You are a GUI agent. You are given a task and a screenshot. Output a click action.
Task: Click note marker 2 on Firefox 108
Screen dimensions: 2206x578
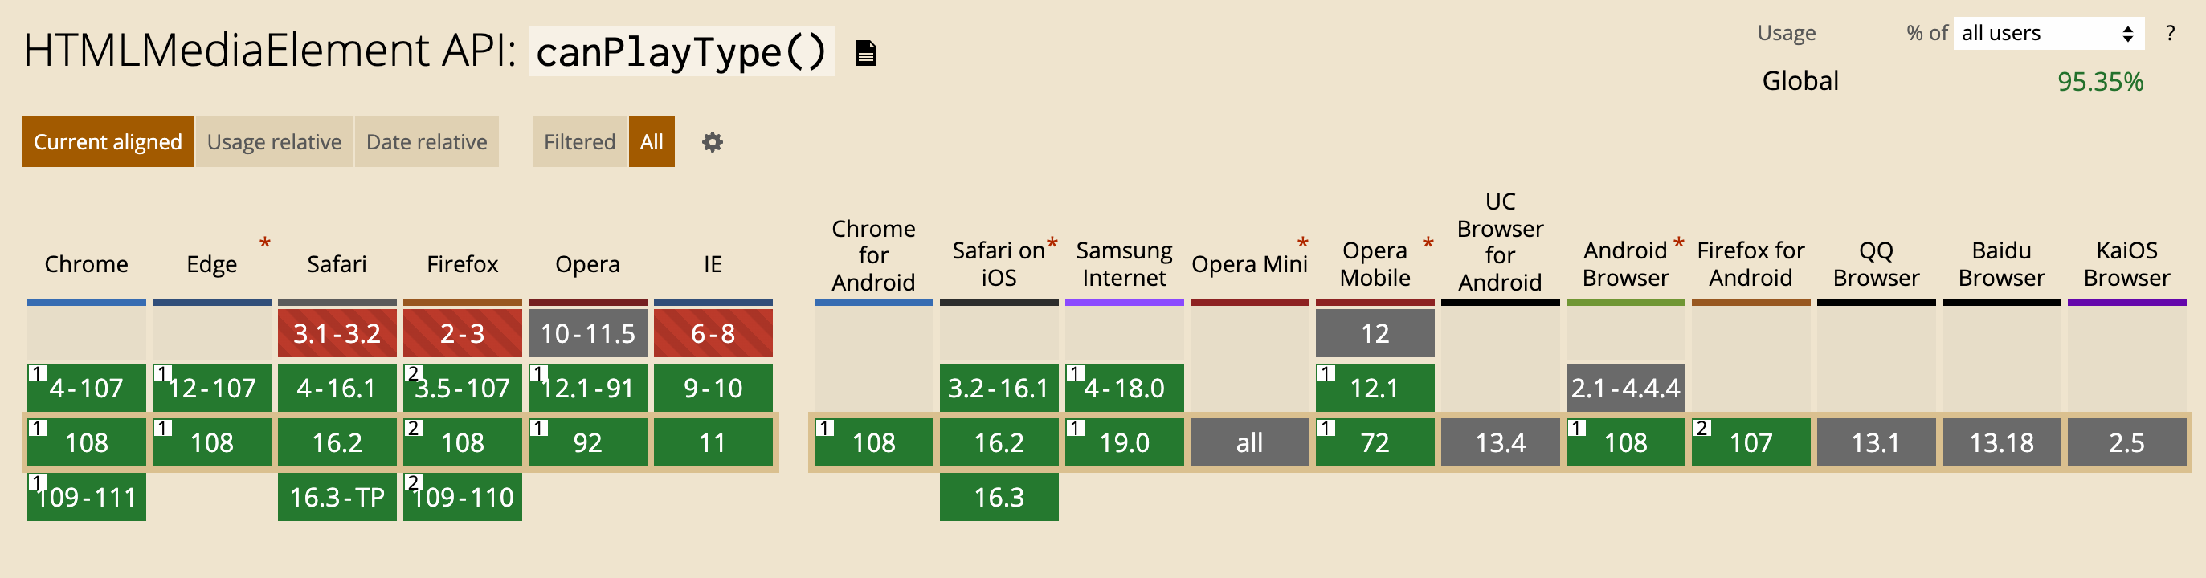click(414, 428)
